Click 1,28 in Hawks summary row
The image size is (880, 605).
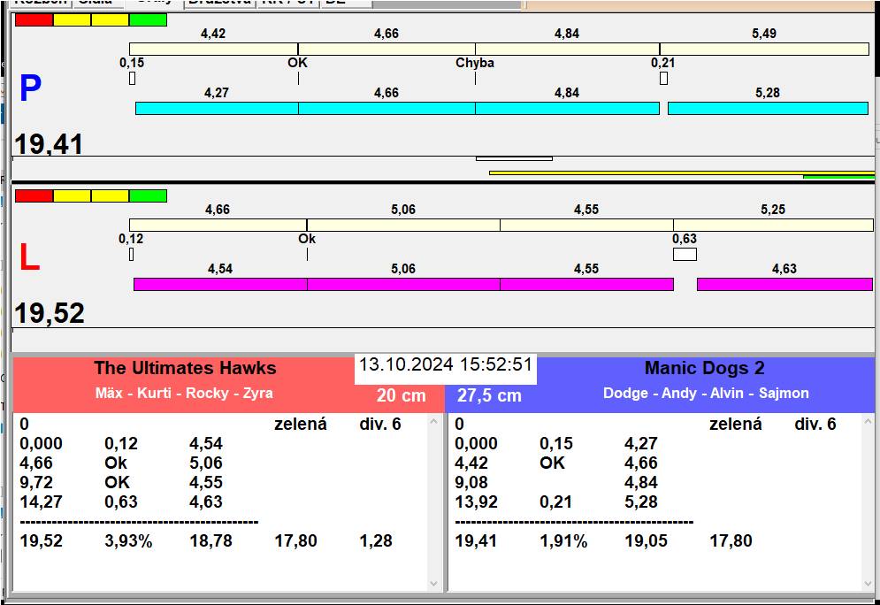(376, 541)
